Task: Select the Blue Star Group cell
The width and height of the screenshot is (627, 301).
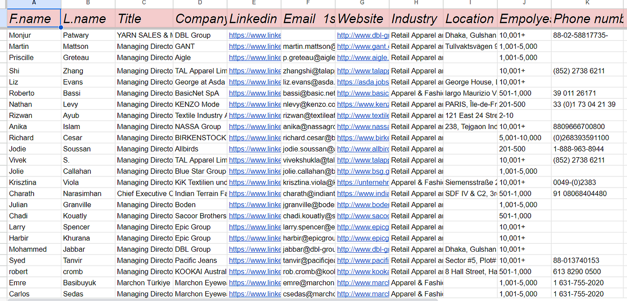Action: [200, 171]
